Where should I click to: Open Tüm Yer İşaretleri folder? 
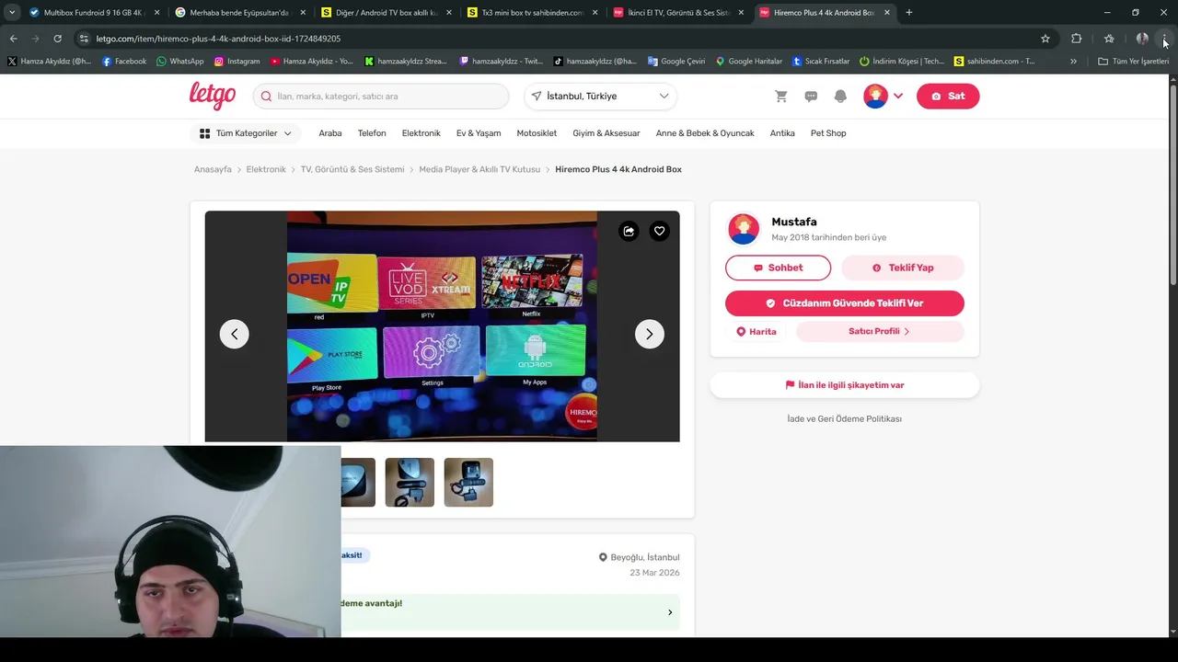pyautogui.click(x=1134, y=62)
